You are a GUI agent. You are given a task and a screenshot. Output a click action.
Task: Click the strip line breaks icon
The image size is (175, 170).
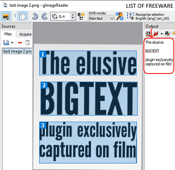(x=156, y=34)
